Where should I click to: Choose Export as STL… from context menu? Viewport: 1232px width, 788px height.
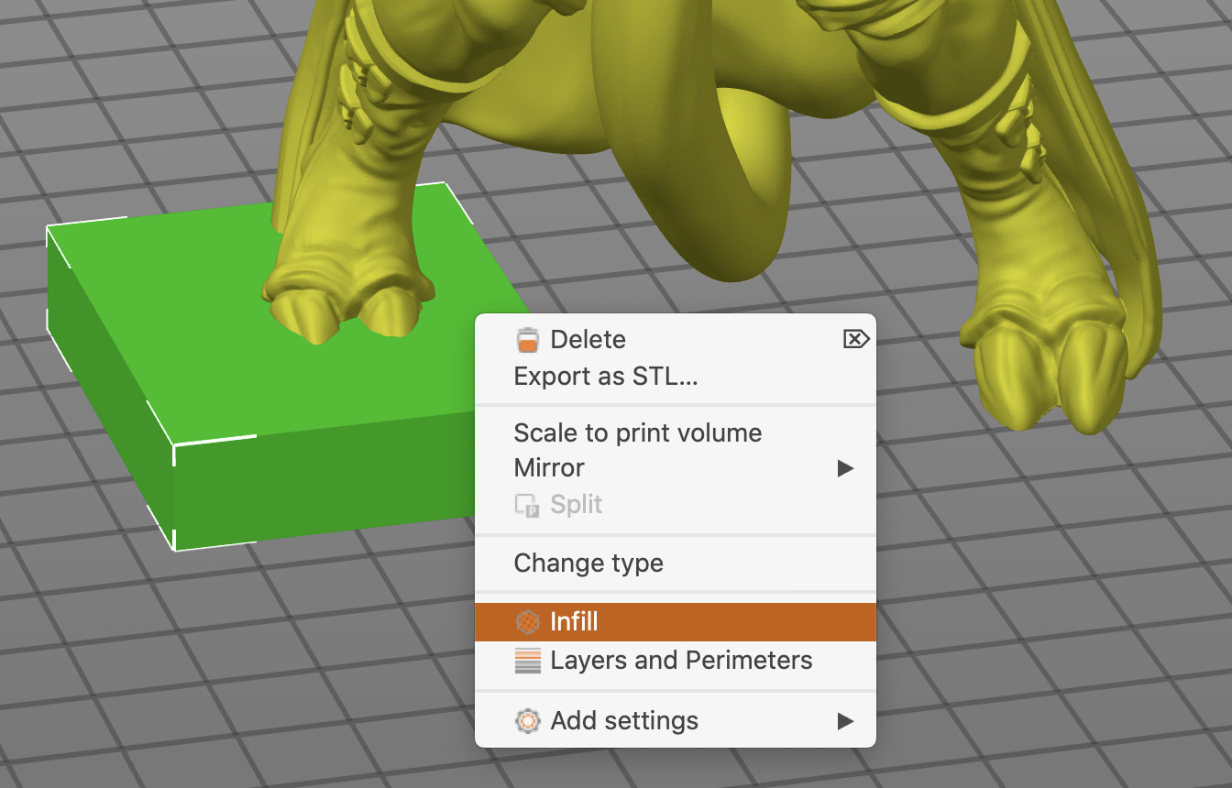tap(676, 377)
